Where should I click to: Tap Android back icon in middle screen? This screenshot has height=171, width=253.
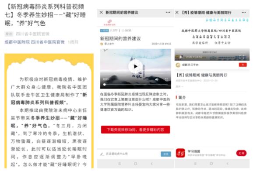[151, 164]
